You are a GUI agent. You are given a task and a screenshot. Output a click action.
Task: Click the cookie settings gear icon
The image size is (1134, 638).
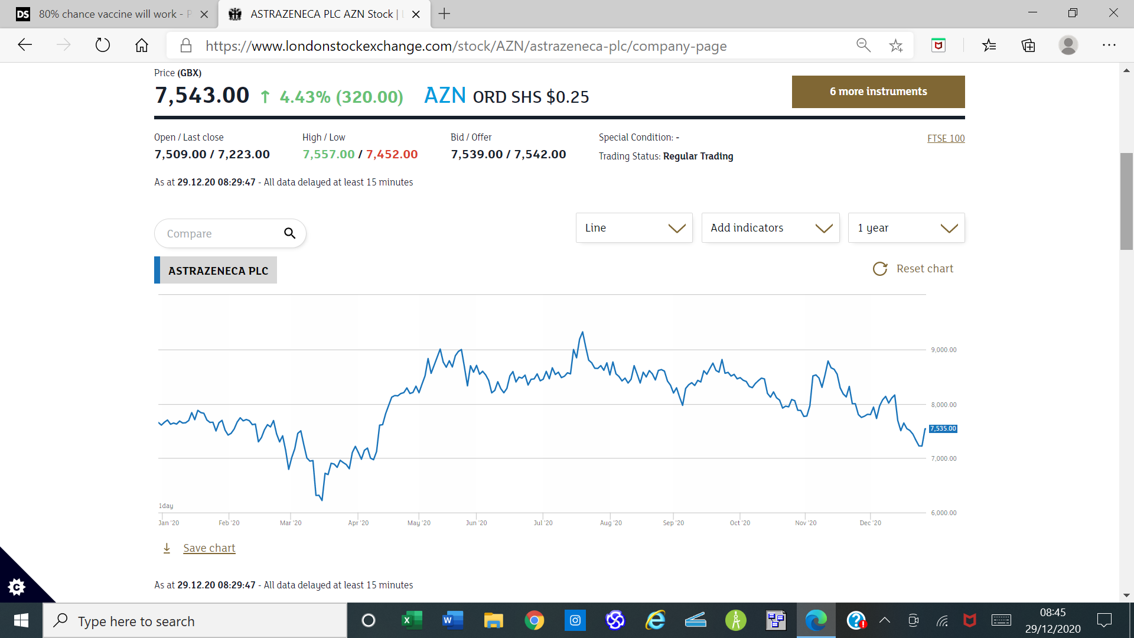tap(17, 587)
